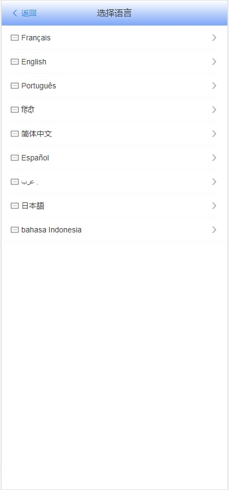Choose Español from the language list
Viewport: 229px width, 490px height.
coord(114,158)
